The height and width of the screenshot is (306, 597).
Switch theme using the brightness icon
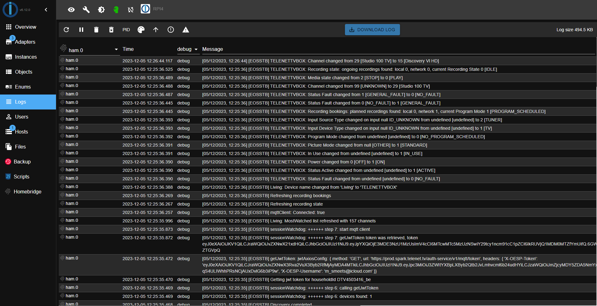coord(101,10)
